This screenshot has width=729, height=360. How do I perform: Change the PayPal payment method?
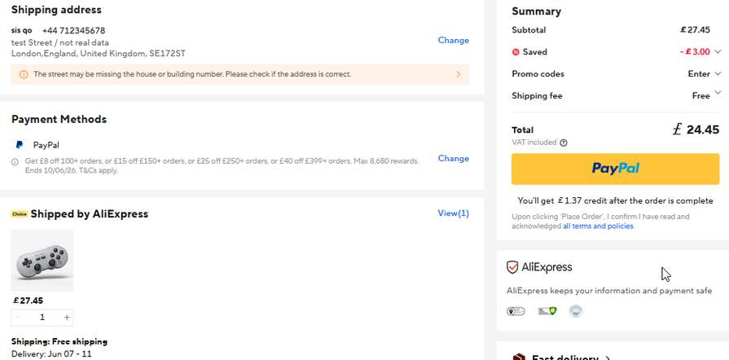[454, 159]
